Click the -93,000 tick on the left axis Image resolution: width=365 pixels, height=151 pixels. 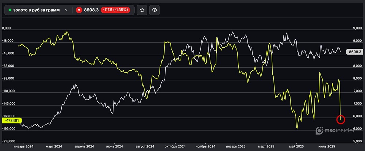click(9, 79)
